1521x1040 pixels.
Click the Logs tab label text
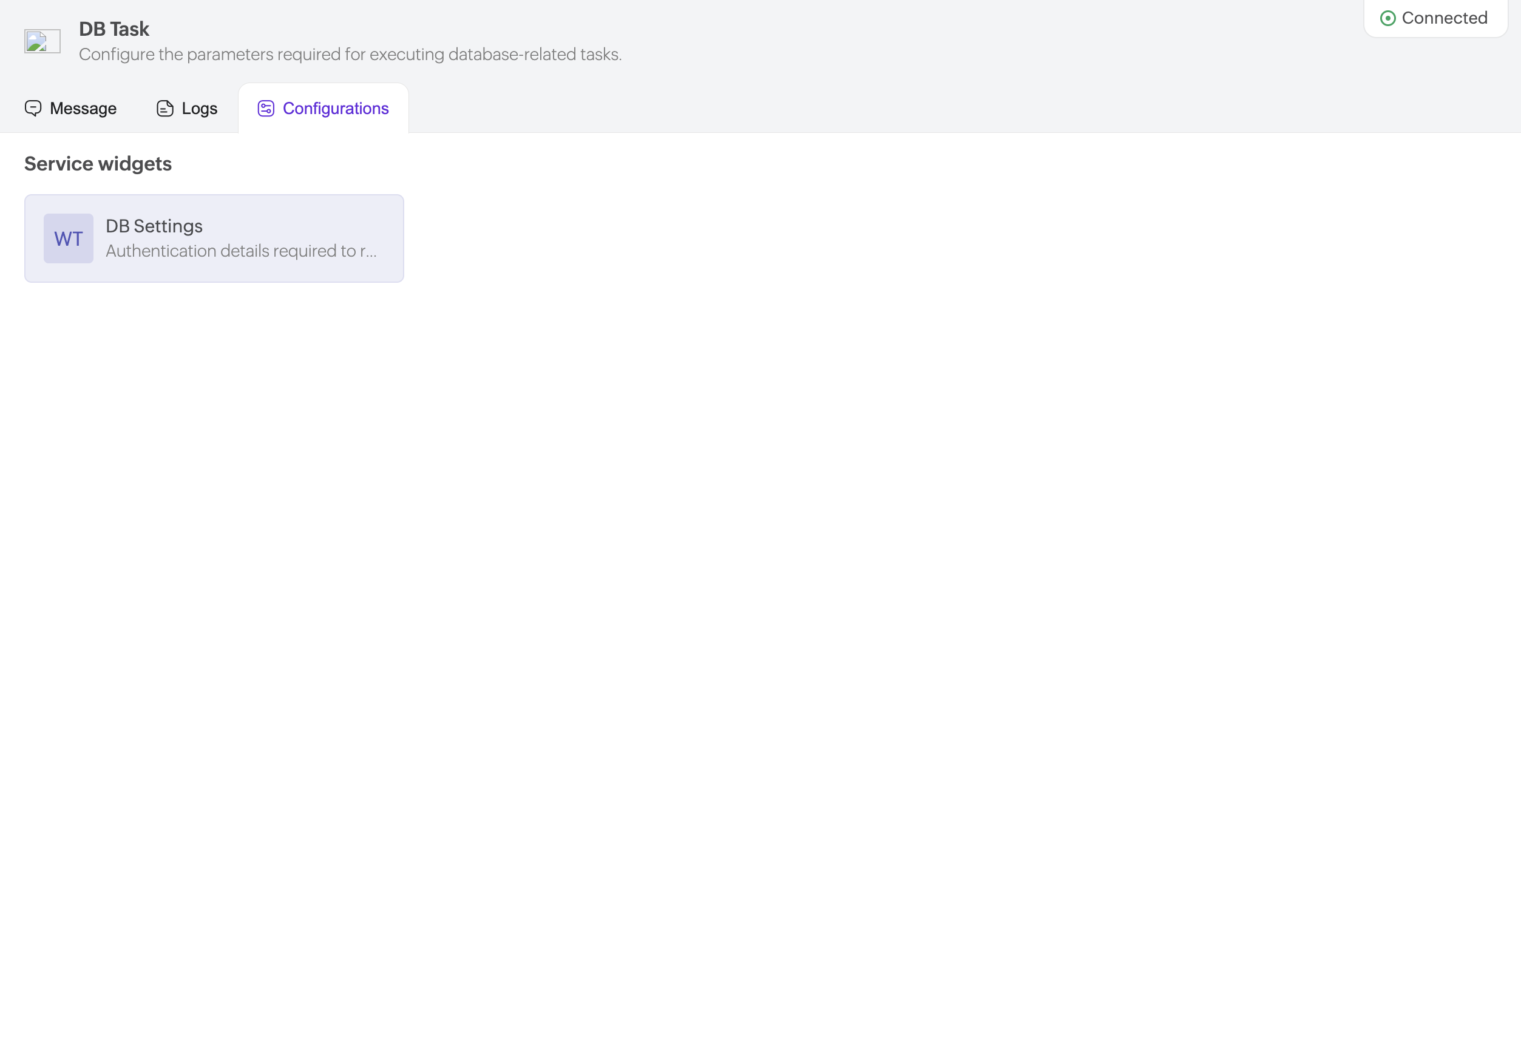pos(200,109)
